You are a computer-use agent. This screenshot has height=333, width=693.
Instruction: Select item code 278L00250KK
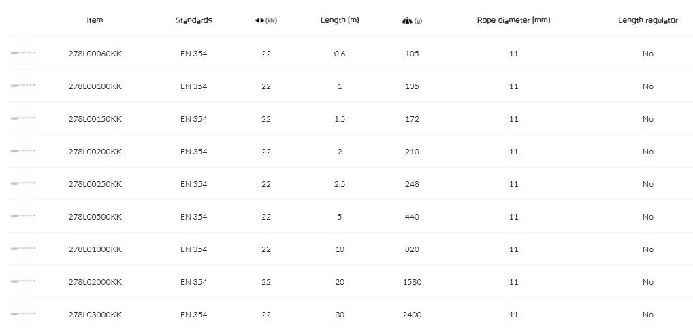click(95, 184)
